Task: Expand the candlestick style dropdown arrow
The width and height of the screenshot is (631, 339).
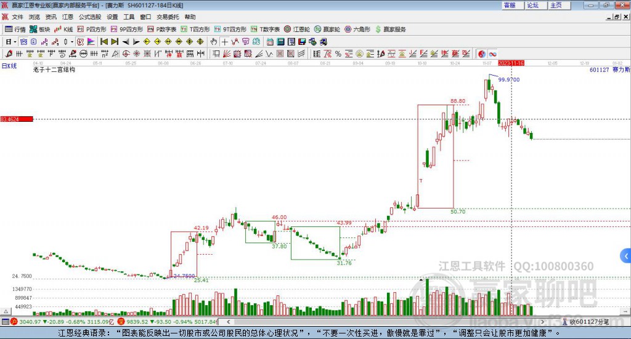Action: coord(72,42)
